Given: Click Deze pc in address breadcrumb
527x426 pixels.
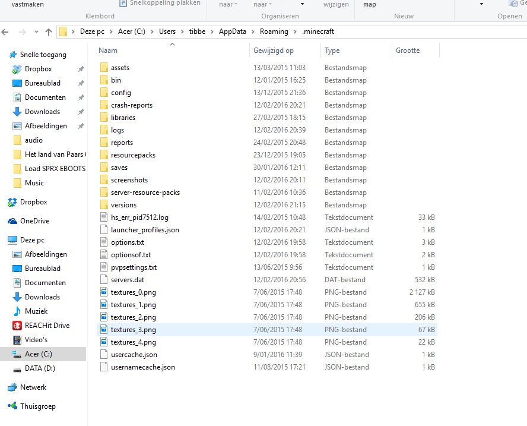Looking at the screenshot, I should click(x=92, y=31).
